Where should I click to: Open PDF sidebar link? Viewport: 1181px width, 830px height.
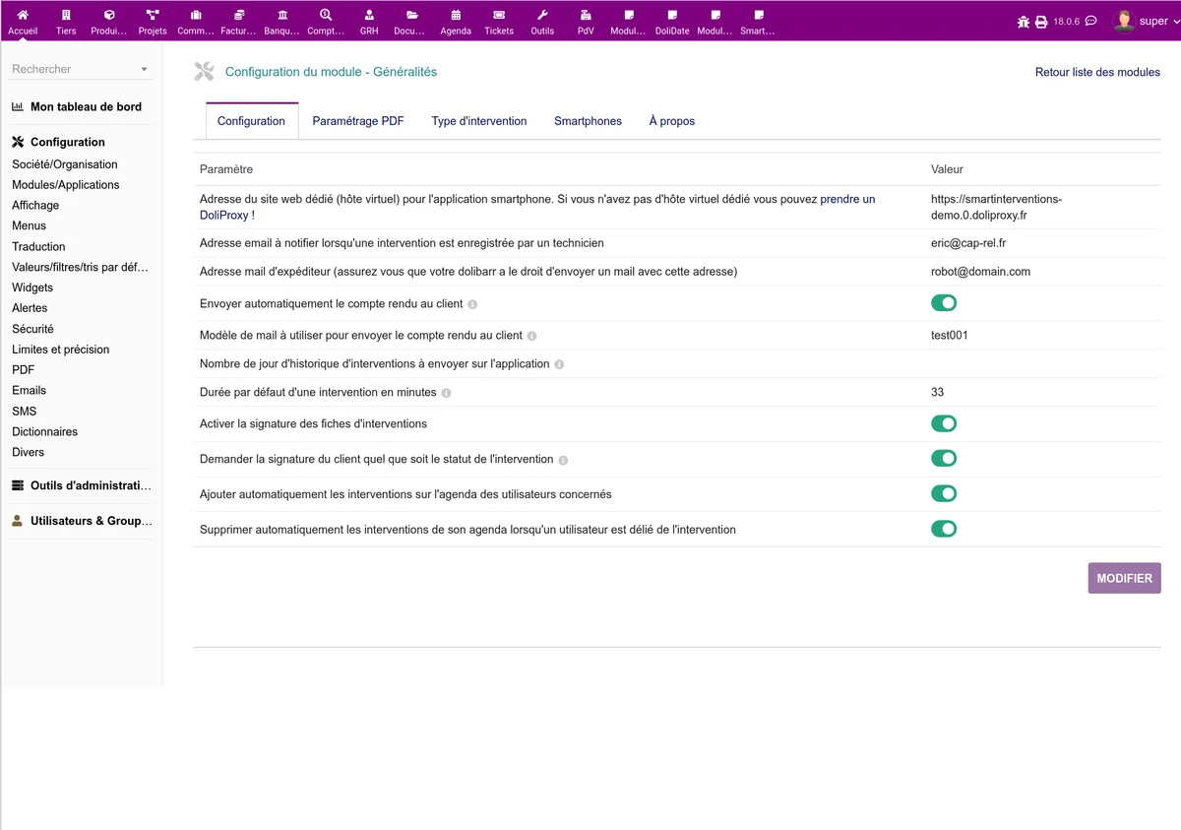(x=23, y=370)
